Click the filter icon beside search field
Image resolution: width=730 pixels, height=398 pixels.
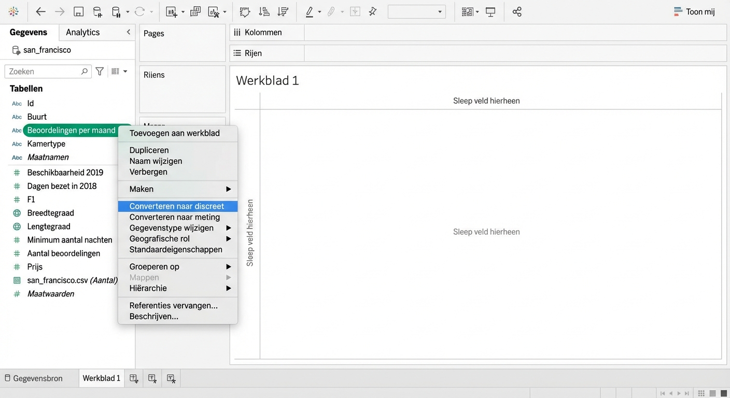pos(100,72)
